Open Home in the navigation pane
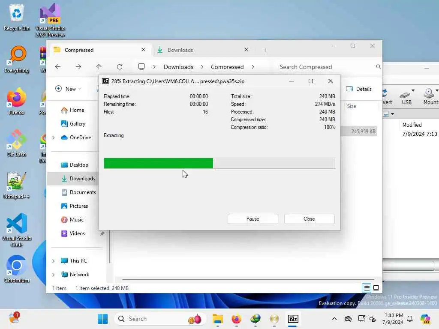The height and width of the screenshot is (329, 439). click(x=72, y=110)
